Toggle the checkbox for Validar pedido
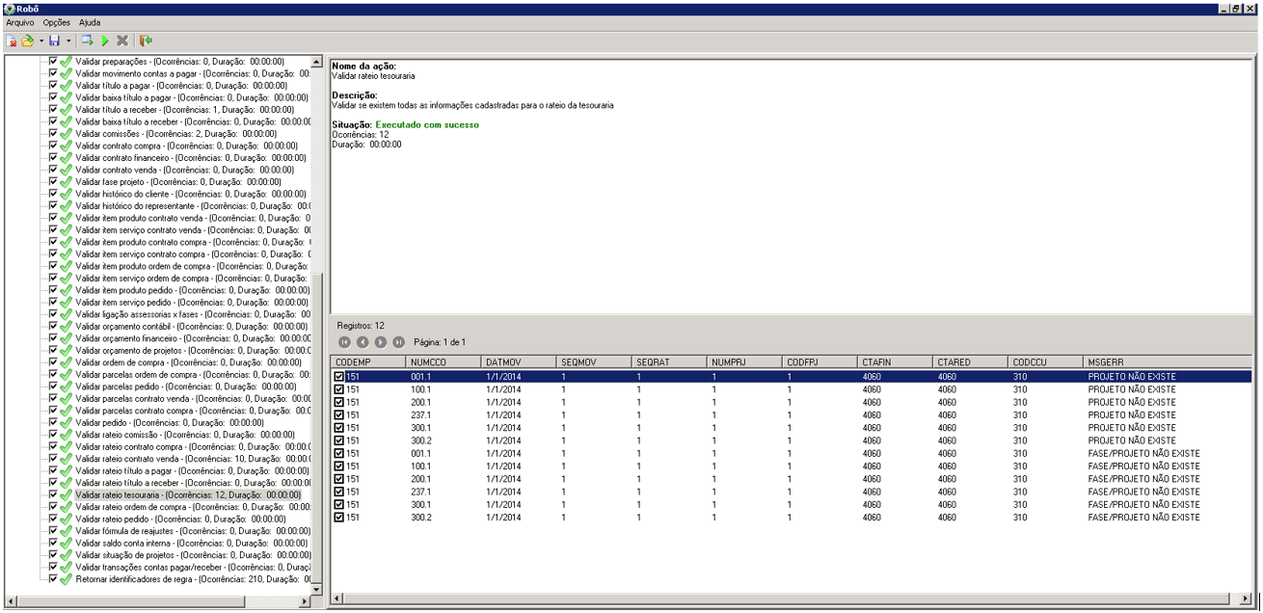This screenshot has height=613, width=1263. [x=53, y=423]
